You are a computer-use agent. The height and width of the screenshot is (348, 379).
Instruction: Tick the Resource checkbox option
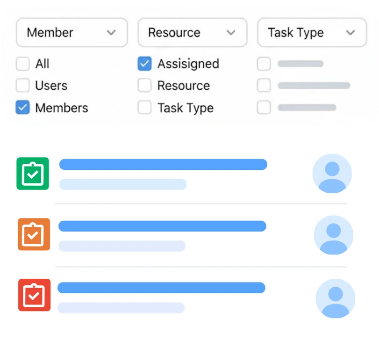(144, 86)
